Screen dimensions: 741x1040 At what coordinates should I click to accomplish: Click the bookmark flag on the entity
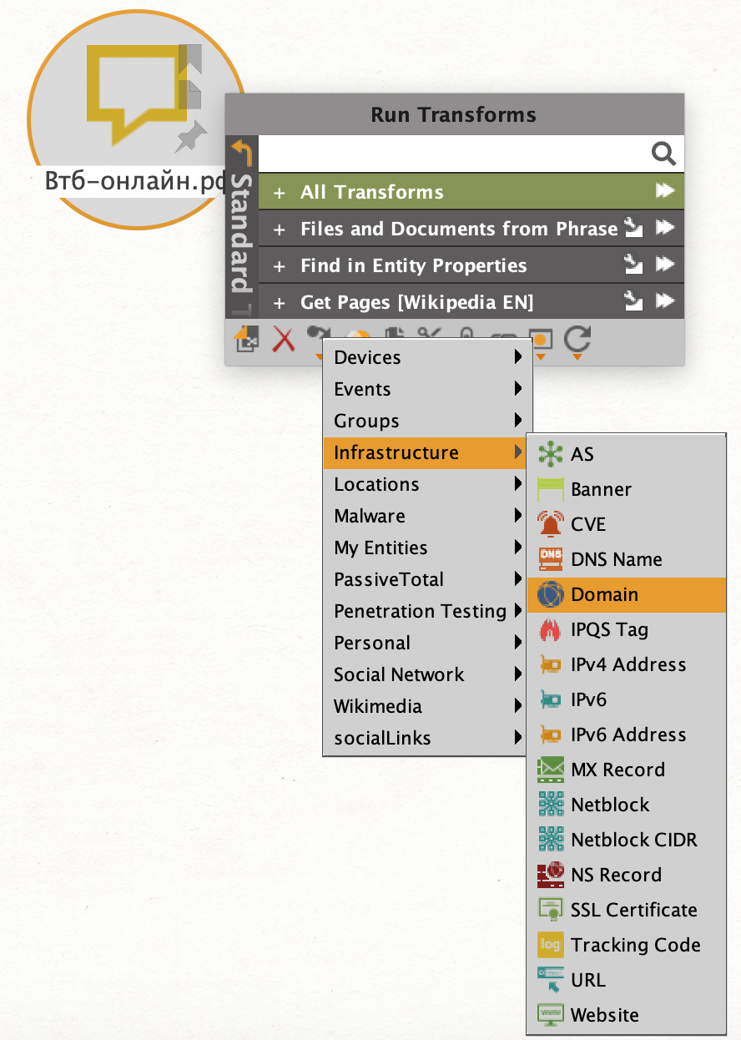click(191, 63)
